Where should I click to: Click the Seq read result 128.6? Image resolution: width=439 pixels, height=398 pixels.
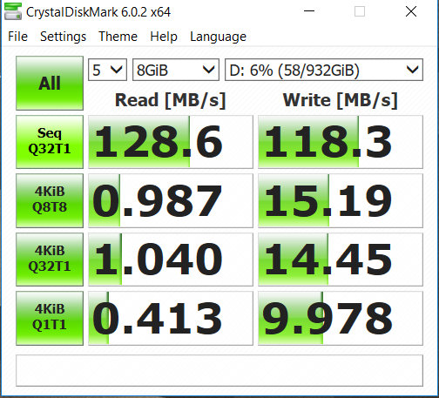(171, 142)
